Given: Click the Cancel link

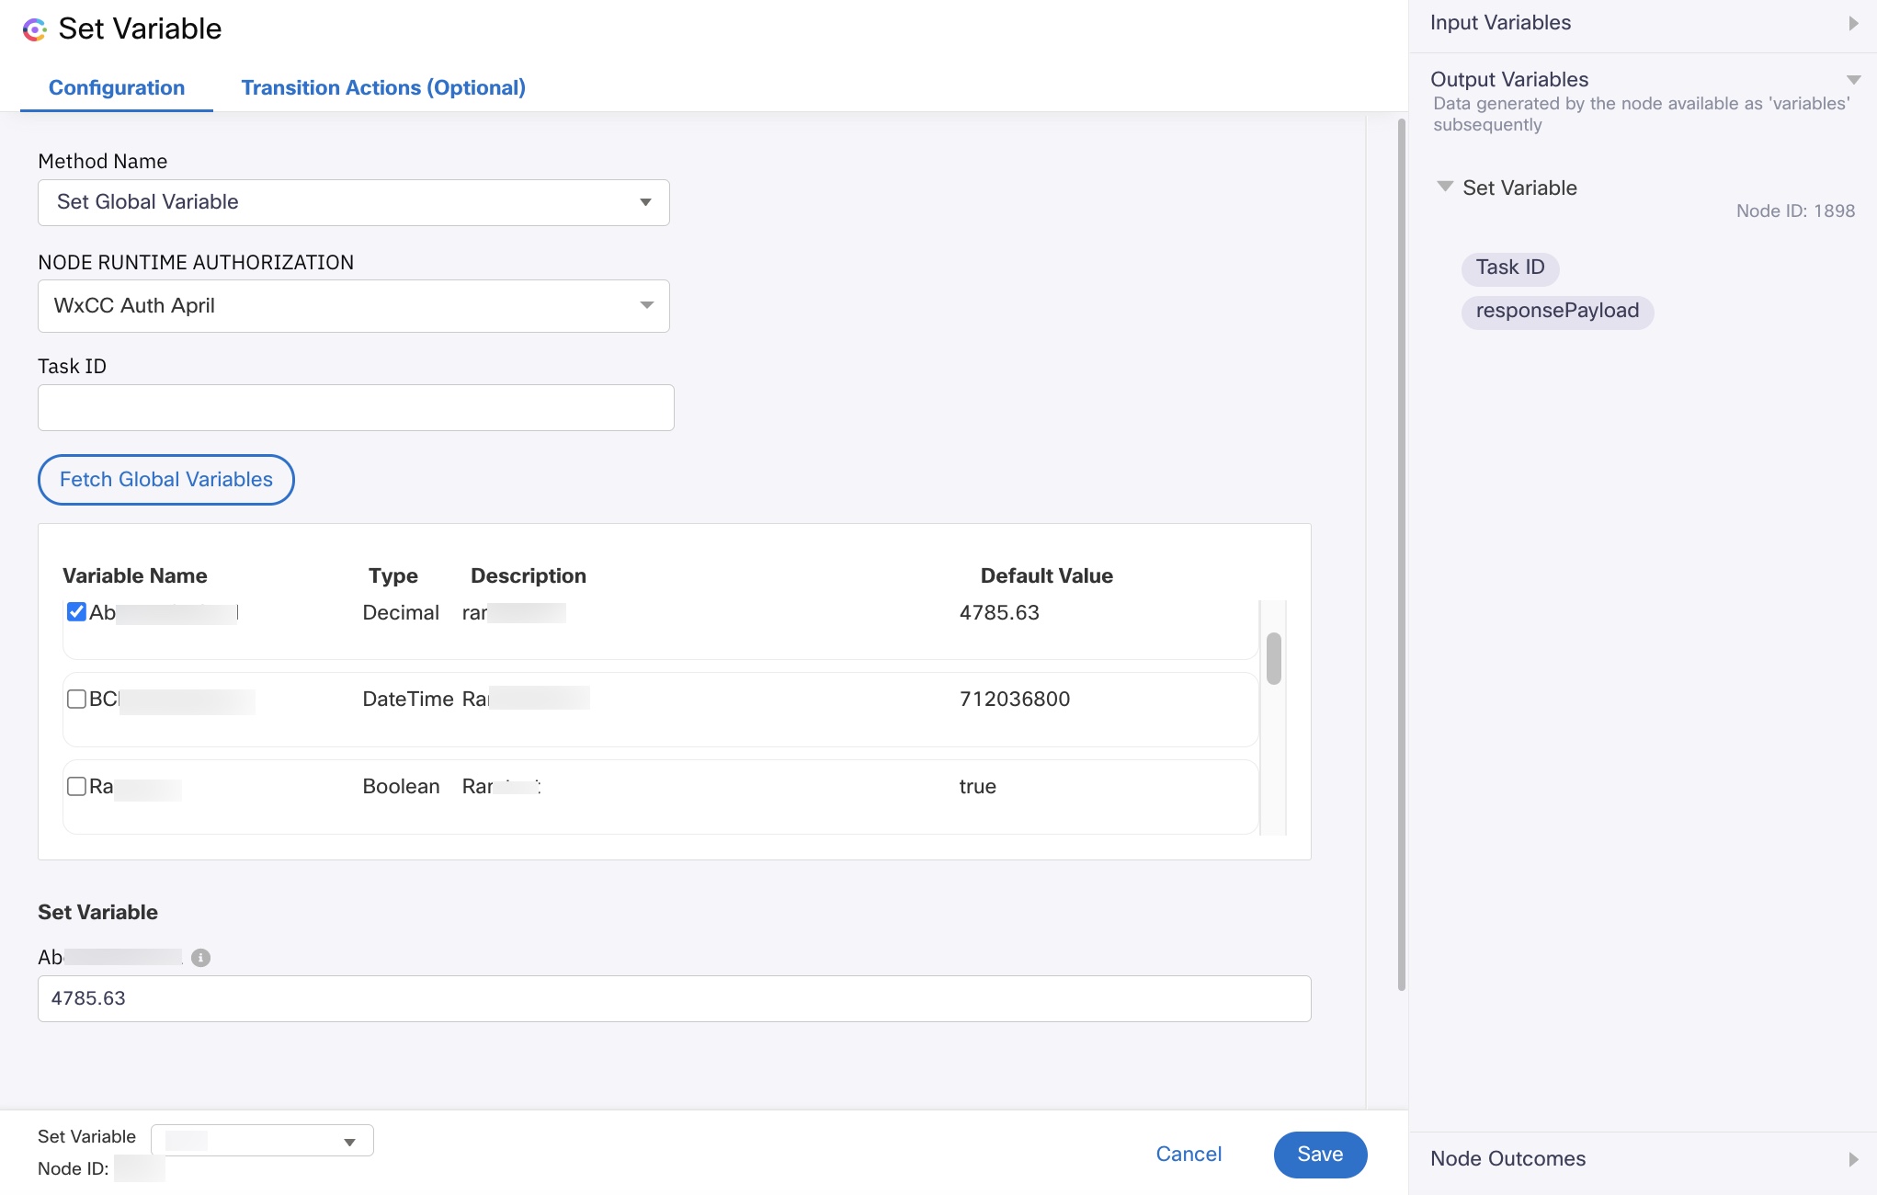Looking at the screenshot, I should pos(1189,1155).
